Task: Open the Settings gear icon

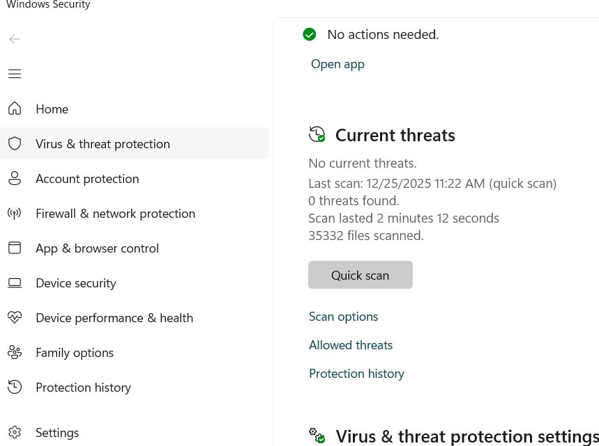Action: click(15, 432)
